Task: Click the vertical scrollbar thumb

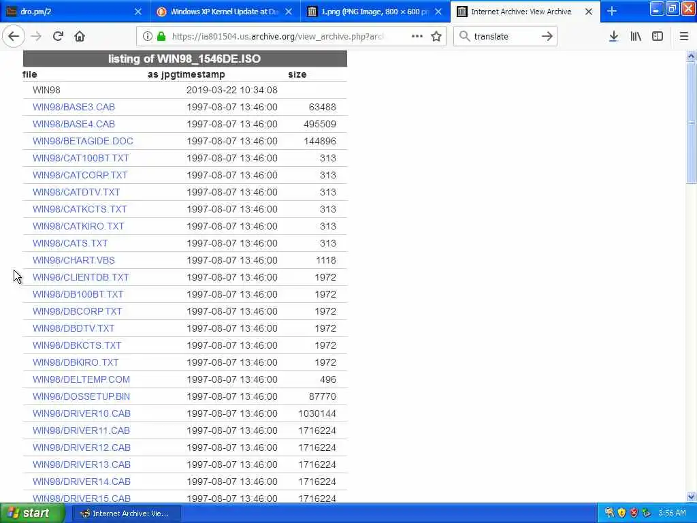Action: pyautogui.click(x=692, y=123)
